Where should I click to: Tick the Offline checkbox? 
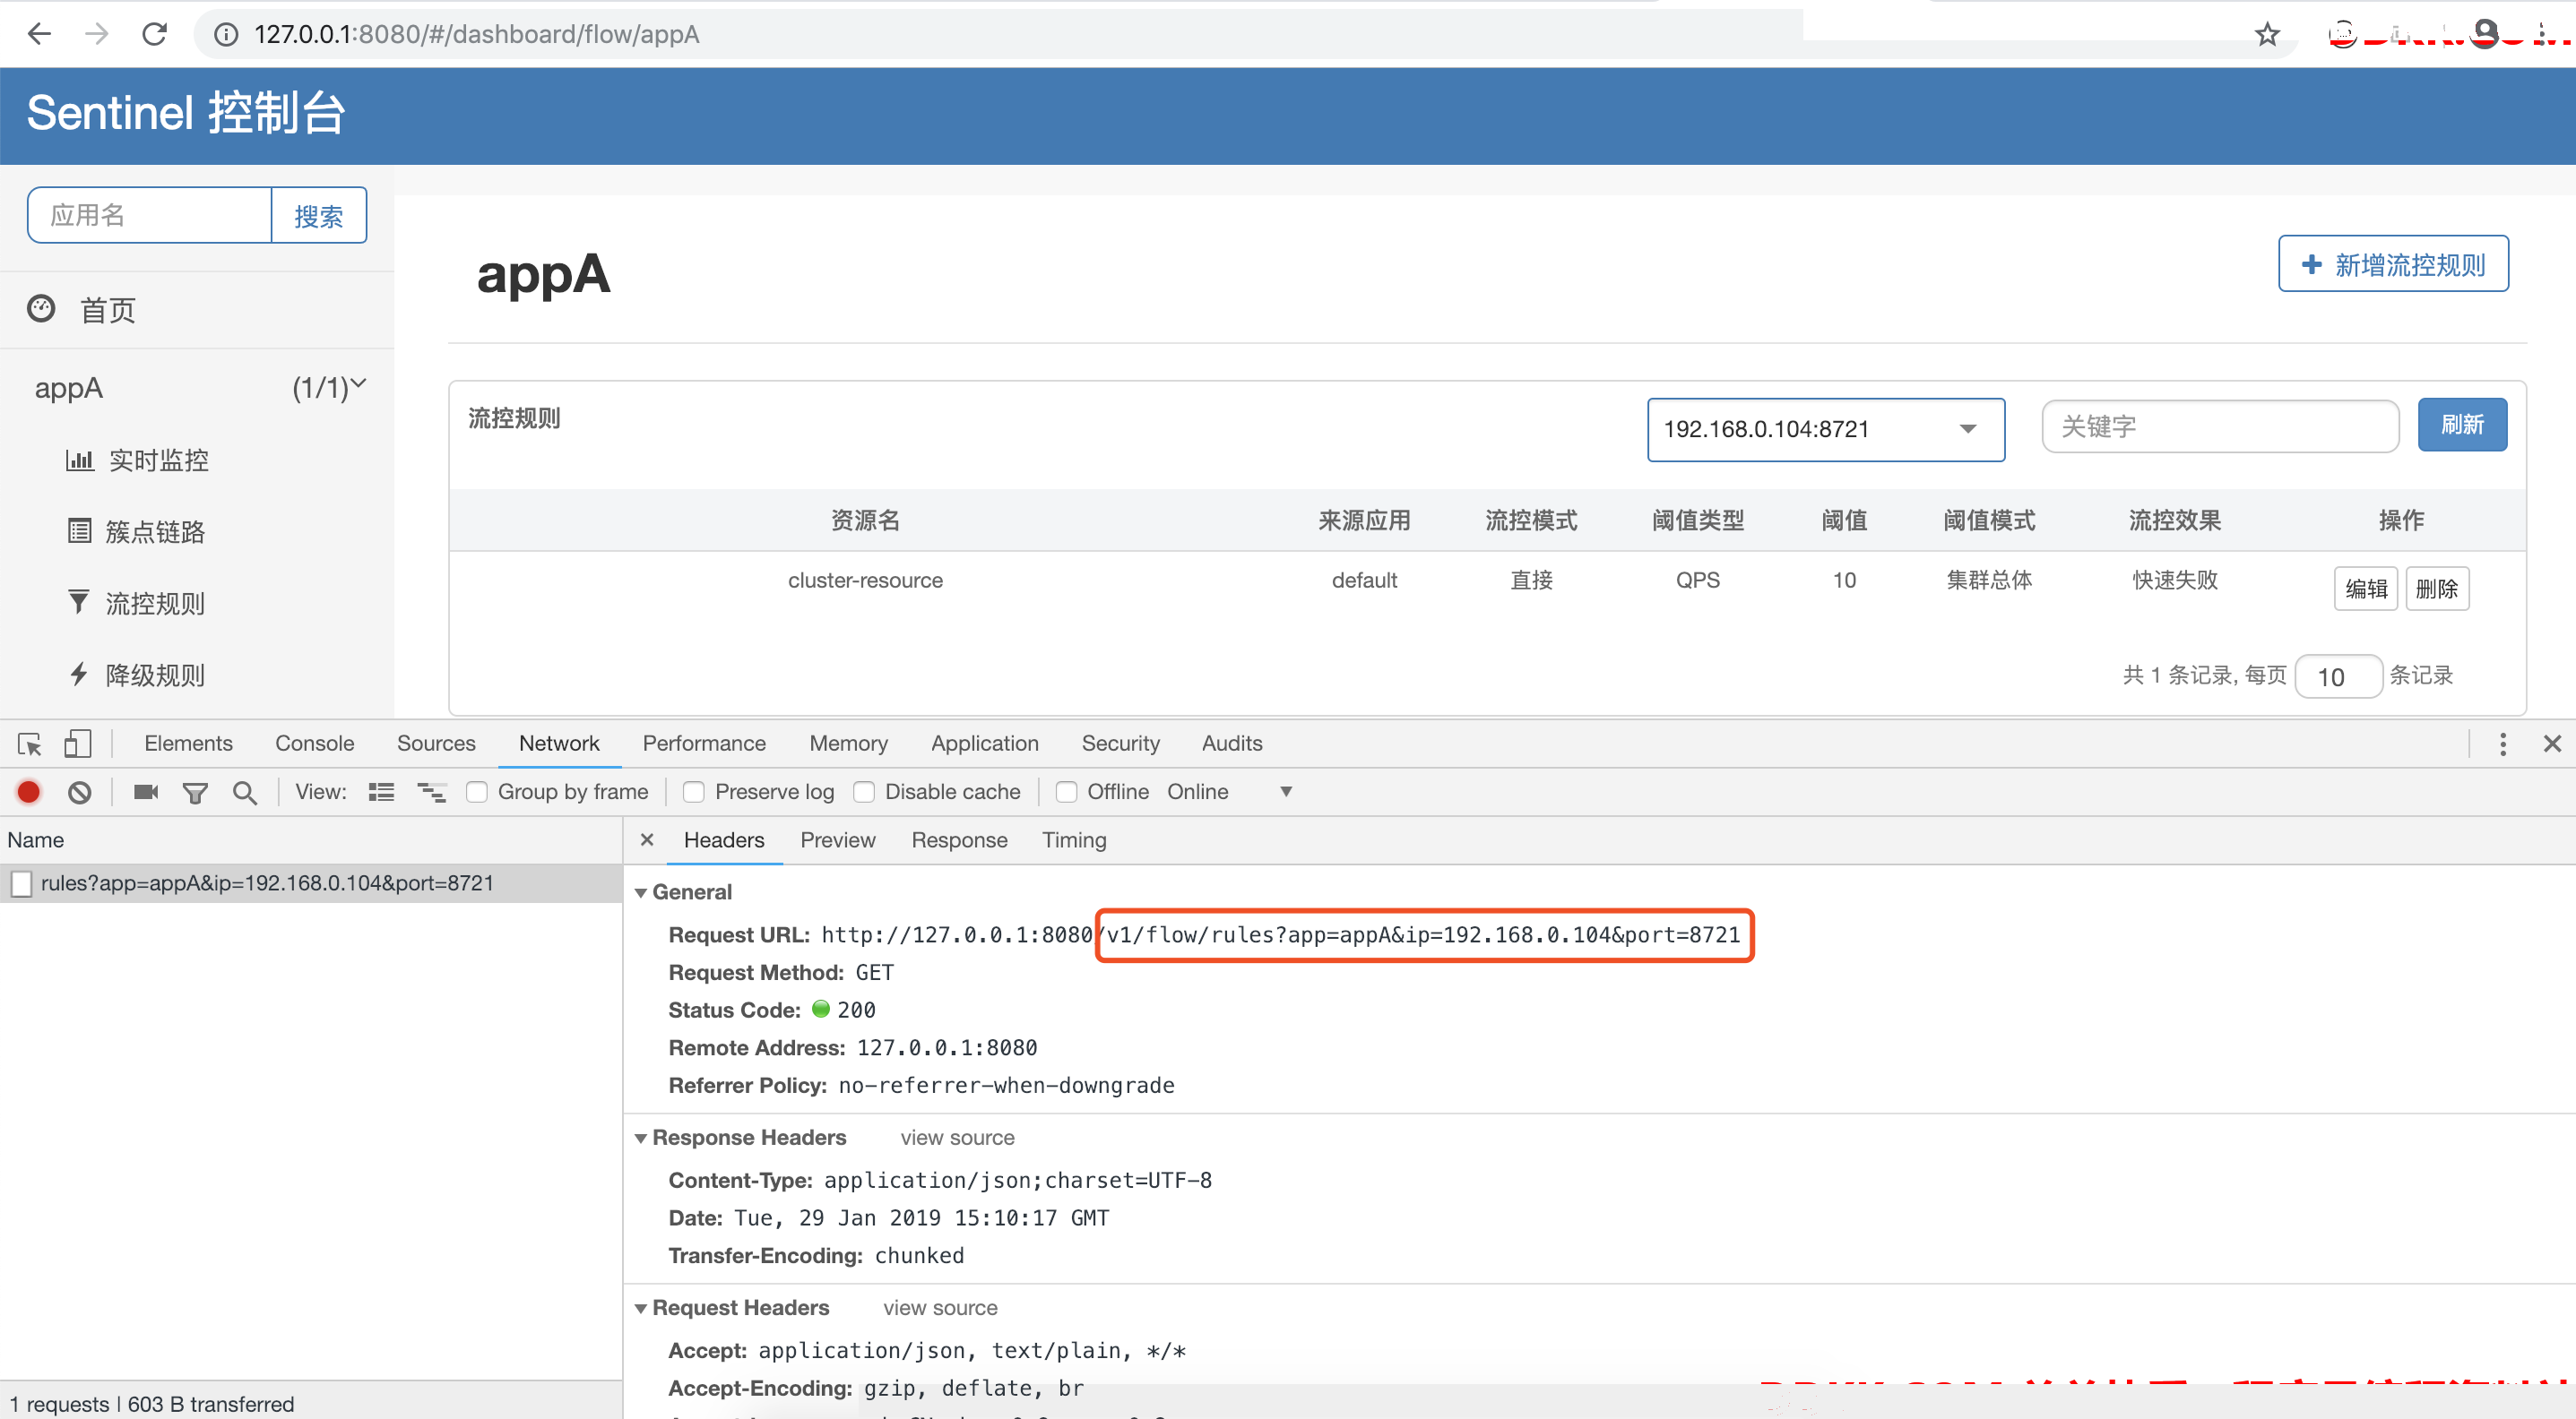coord(1066,793)
